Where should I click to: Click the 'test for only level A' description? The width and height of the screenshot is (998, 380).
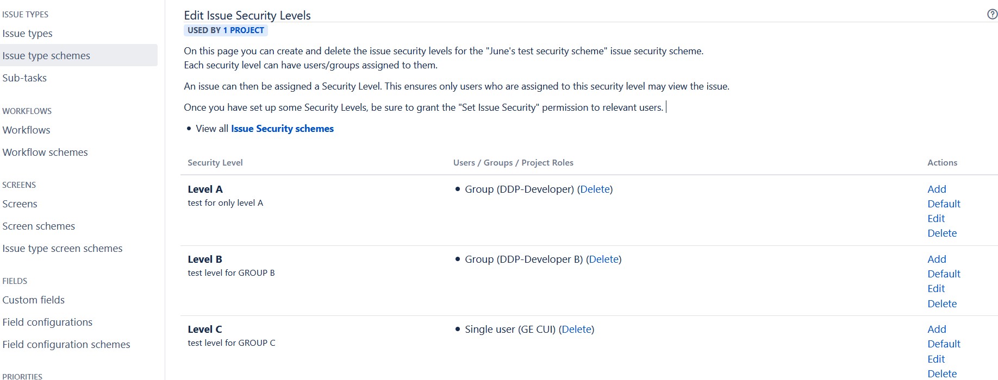(x=225, y=202)
